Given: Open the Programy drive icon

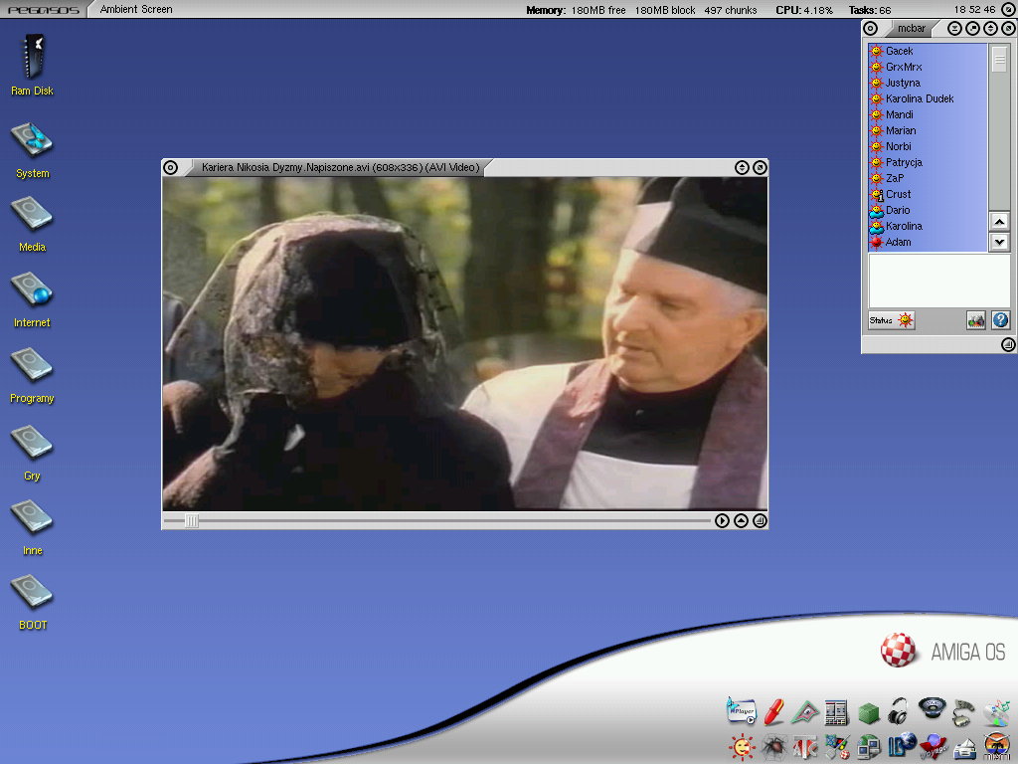Looking at the screenshot, I should [31, 365].
